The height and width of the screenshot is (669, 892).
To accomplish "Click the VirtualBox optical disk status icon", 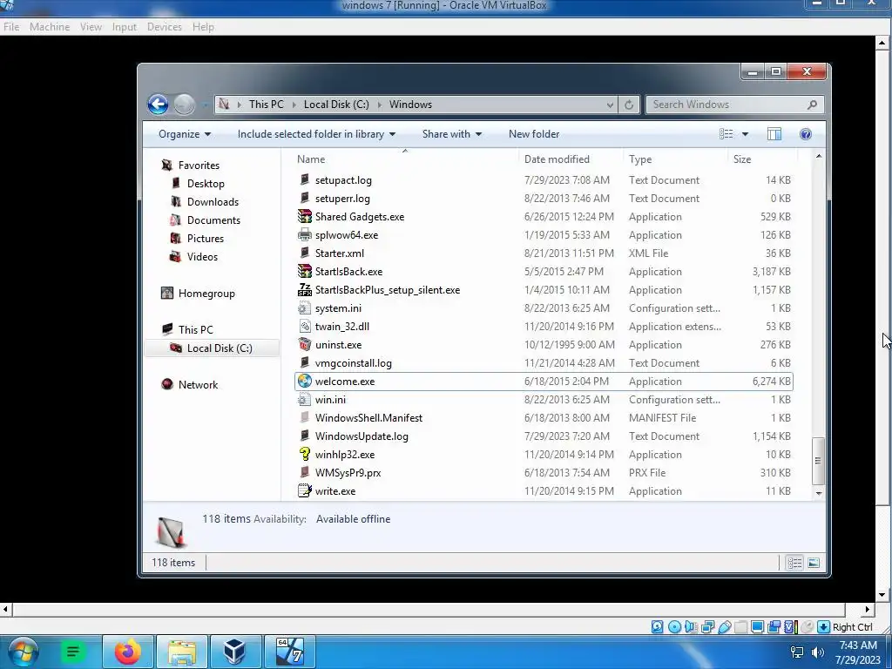I will [674, 627].
